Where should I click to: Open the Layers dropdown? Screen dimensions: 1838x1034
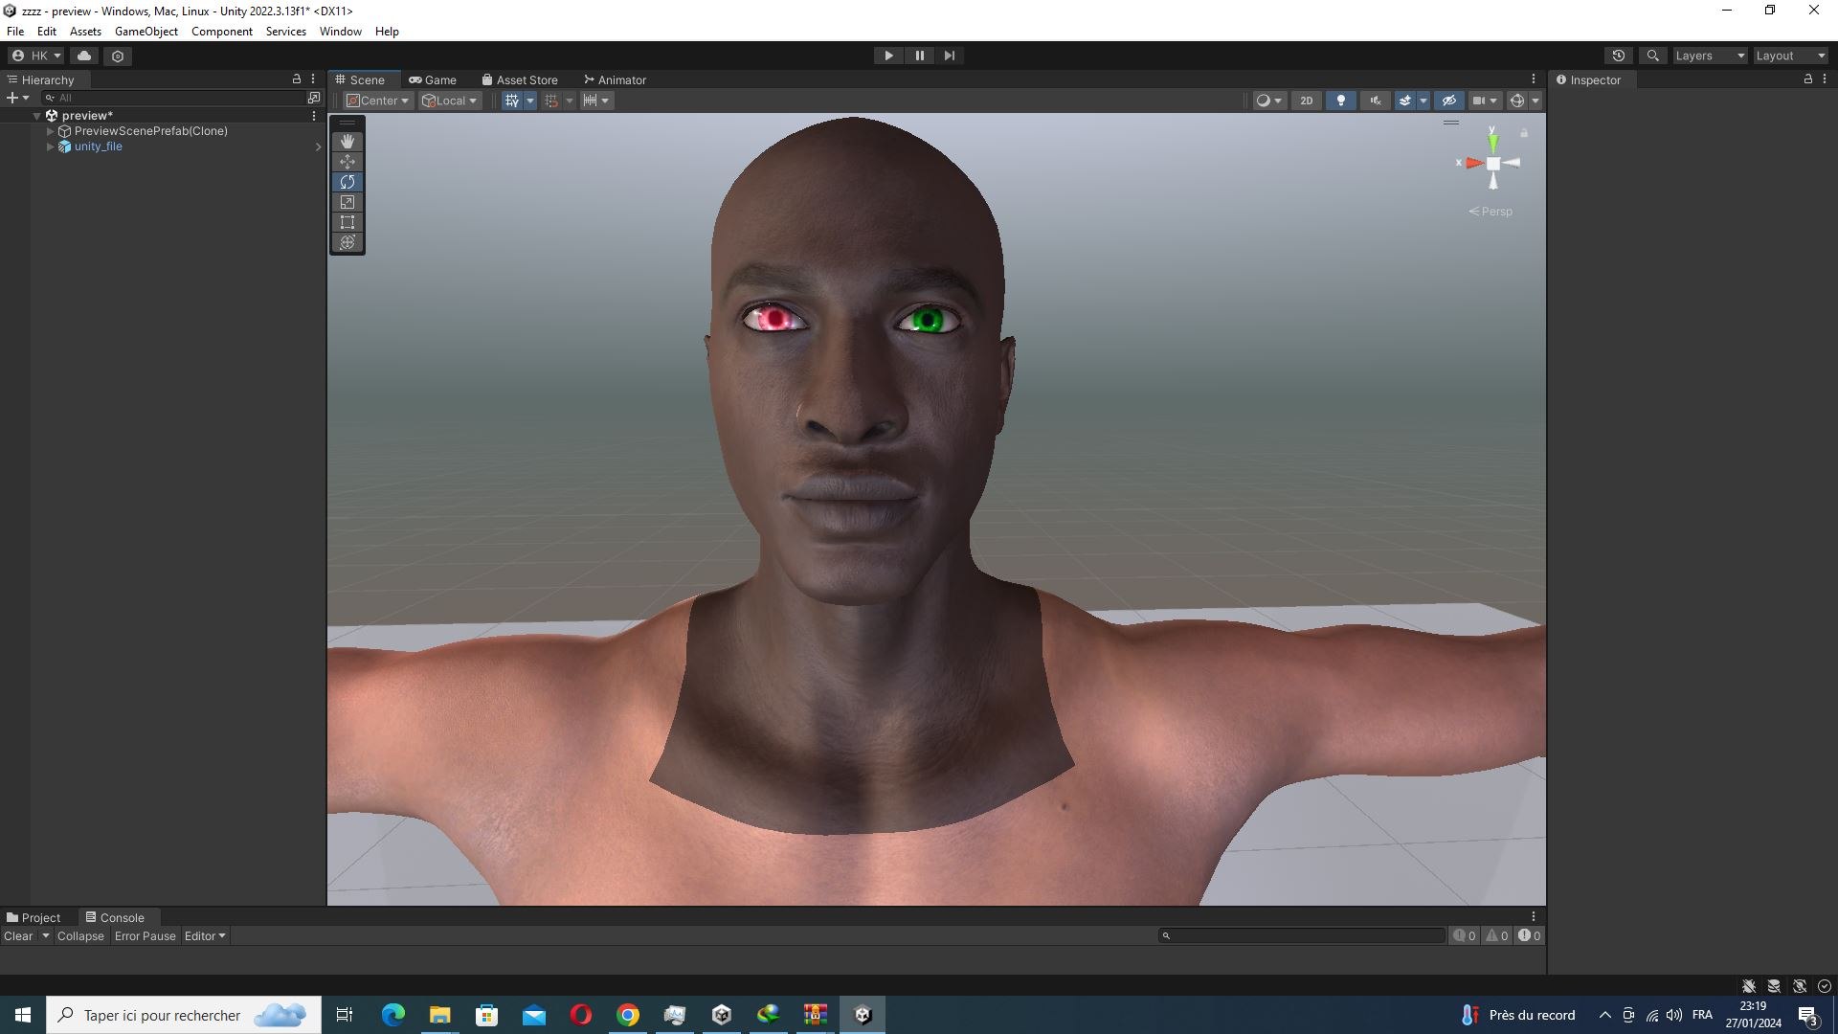click(x=1710, y=56)
